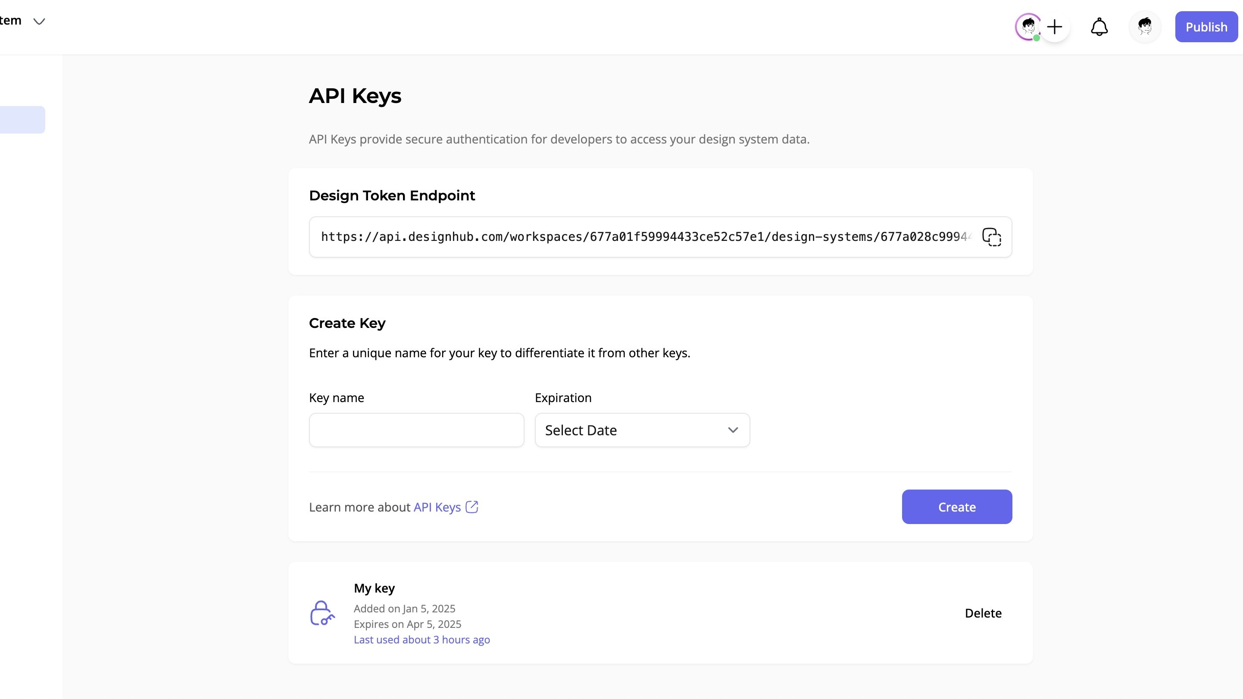Open the Expiration Select Date dropdown
This screenshot has width=1243, height=699.
coord(642,430)
